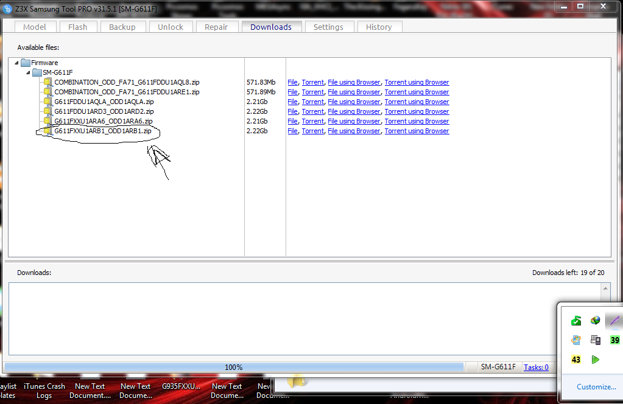The height and width of the screenshot is (404, 623).
Task: Click the green 39 temperature tray icon
Action: point(614,340)
